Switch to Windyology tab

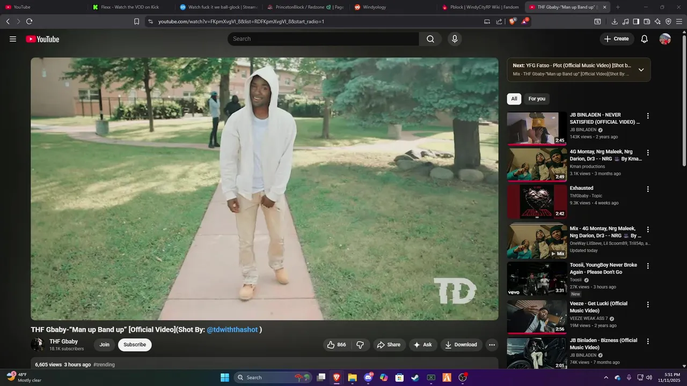pos(393,7)
